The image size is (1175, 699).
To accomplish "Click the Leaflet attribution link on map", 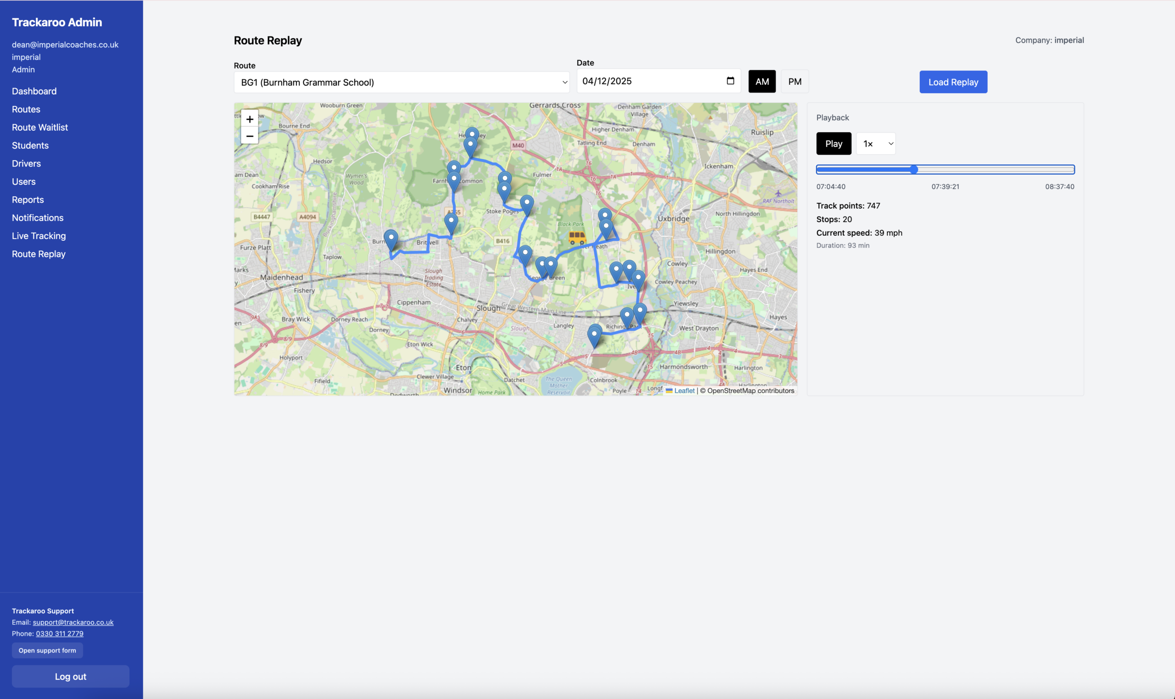I will click(x=684, y=390).
